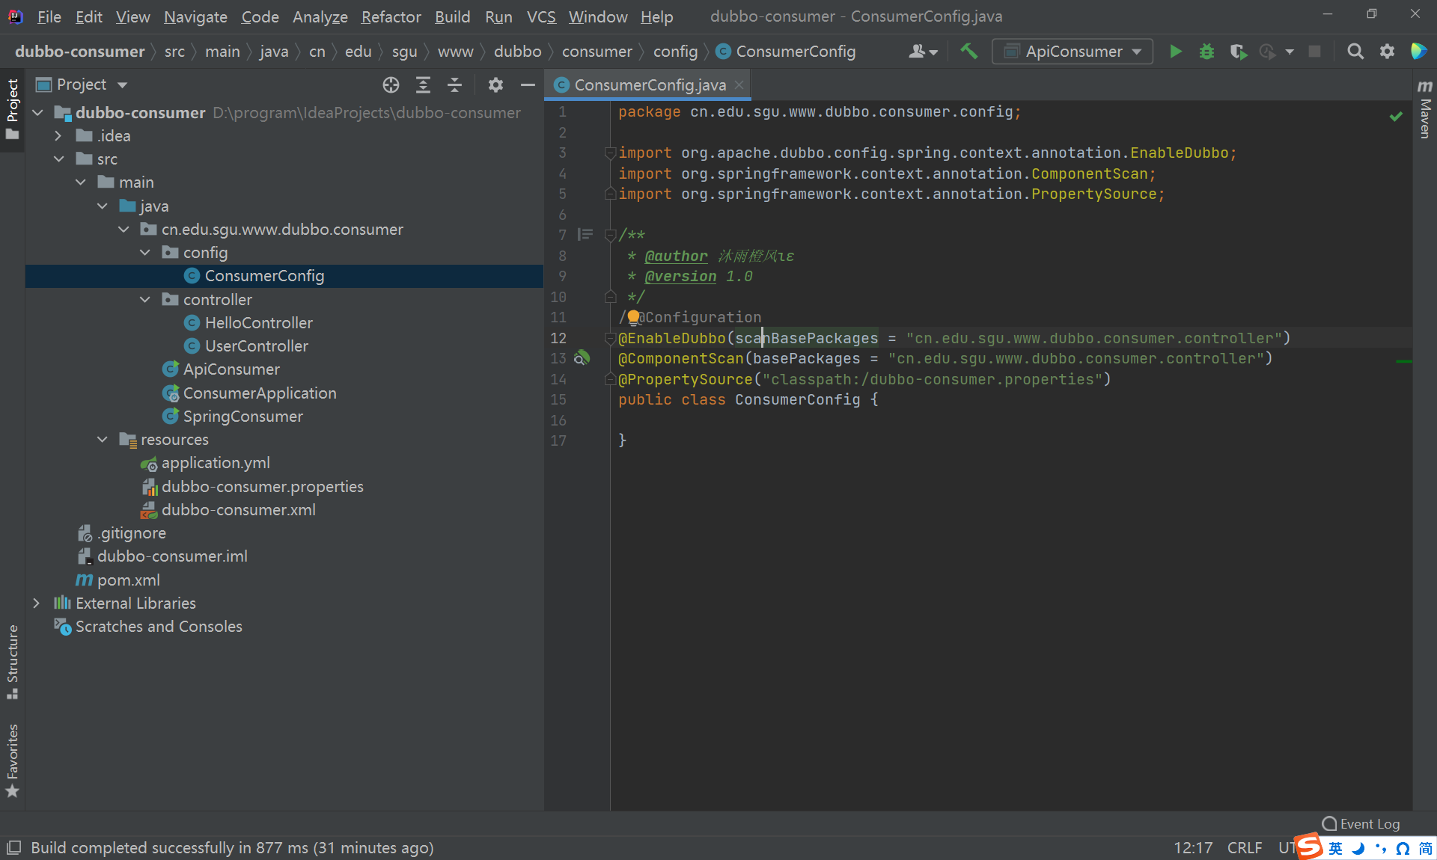Click the Sogou input method S icon

[1309, 846]
